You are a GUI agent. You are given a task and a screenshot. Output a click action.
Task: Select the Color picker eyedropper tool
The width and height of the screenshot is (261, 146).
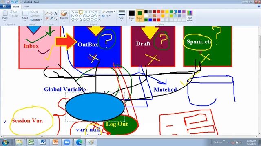[x=51, y=18]
